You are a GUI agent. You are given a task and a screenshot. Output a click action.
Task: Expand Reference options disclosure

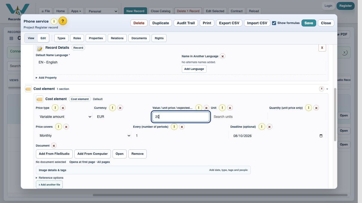(x=49, y=178)
